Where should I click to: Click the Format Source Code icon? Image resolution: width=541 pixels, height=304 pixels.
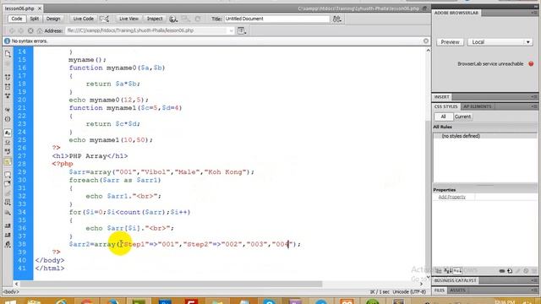coord(8,244)
